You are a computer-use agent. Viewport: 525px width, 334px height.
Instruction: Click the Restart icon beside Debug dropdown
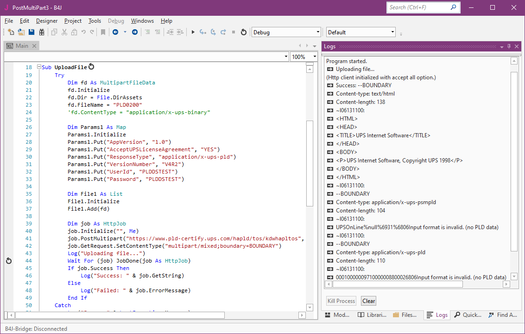(244, 32)
